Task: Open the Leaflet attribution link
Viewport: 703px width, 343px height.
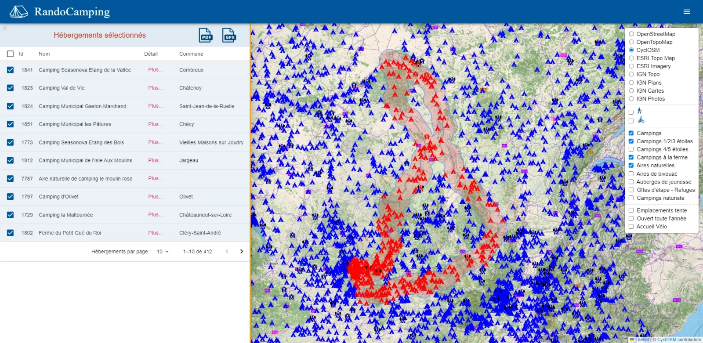Action: coord(642,339)
